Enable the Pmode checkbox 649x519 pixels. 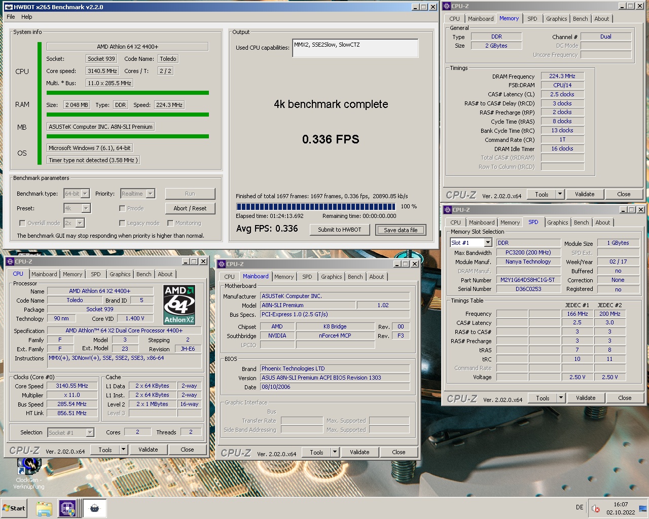click(x=122, y=208)
